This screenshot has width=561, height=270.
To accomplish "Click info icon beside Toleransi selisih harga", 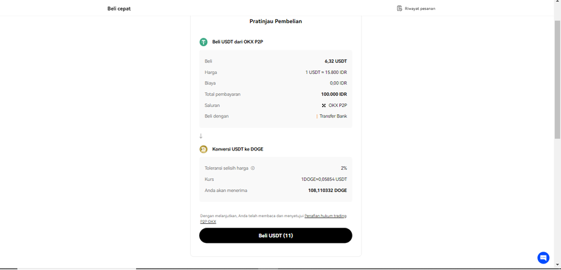I will pyautogui.click(x=253, y=168).
